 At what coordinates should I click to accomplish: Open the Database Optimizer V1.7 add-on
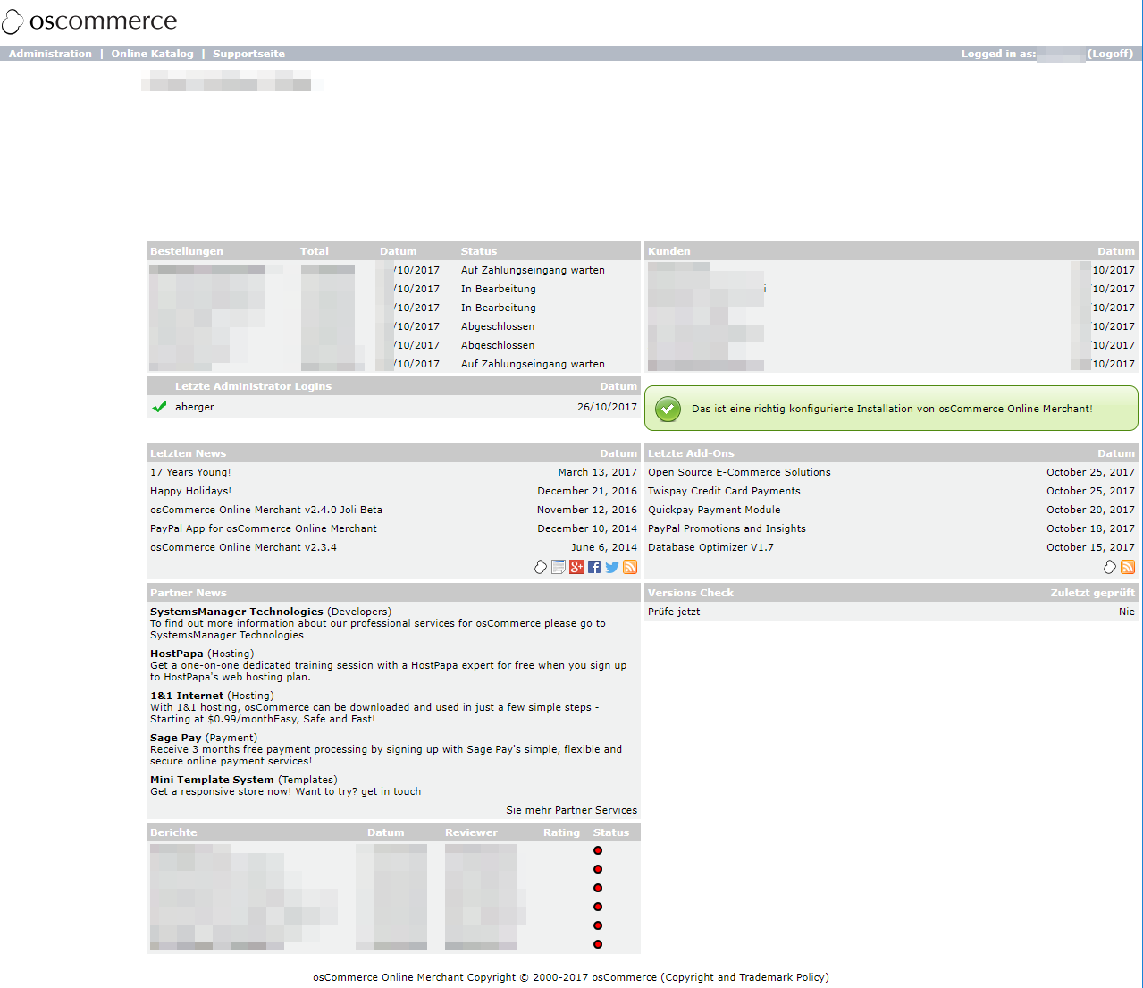pos(710,547)
